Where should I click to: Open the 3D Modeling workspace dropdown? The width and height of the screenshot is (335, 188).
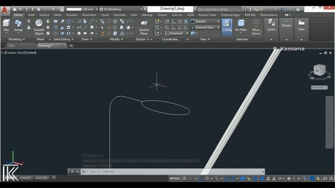point(121,9)
